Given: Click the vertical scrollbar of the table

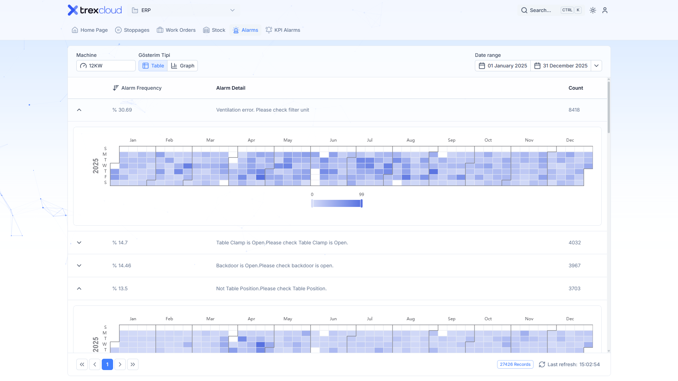Looking at the screenshot, I should (x=609, y=107).
